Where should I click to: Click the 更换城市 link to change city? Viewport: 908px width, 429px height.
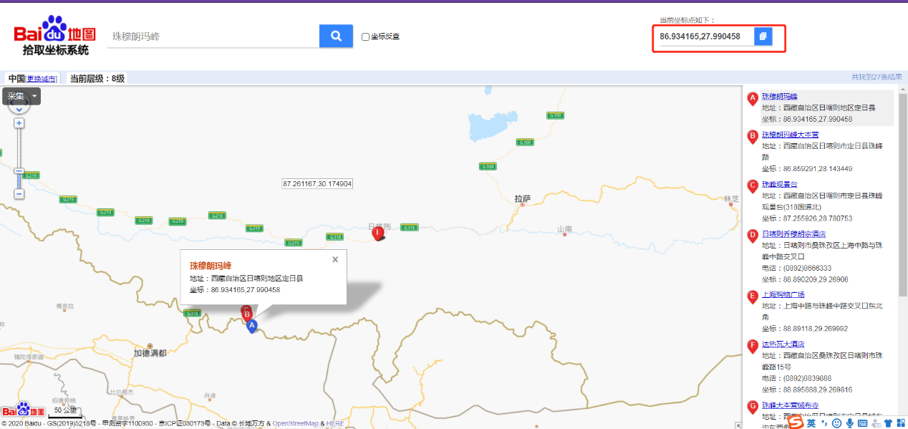42,79
